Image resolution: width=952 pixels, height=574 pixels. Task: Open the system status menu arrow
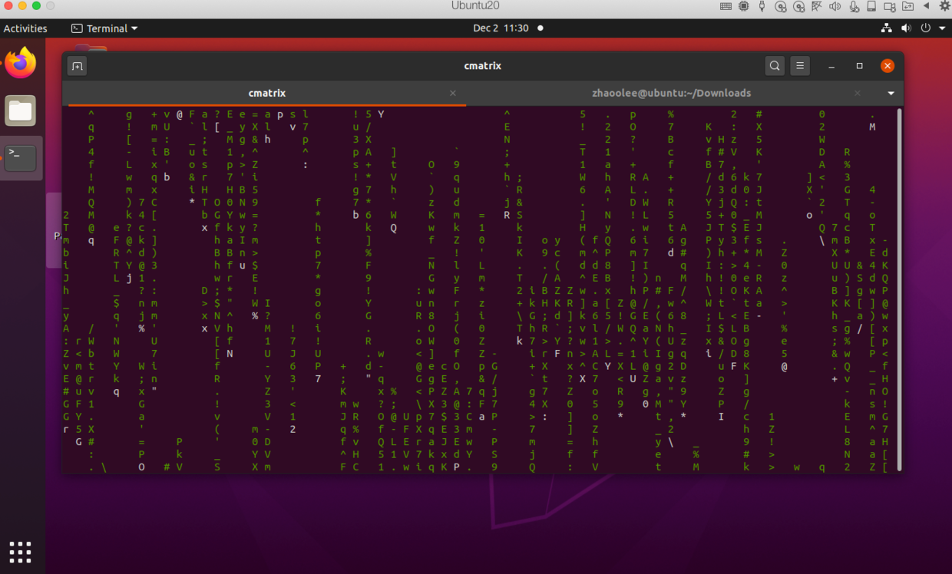click(944, 28)
